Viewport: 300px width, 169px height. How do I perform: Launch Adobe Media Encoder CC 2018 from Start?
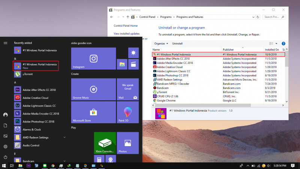tap(39, 114)
